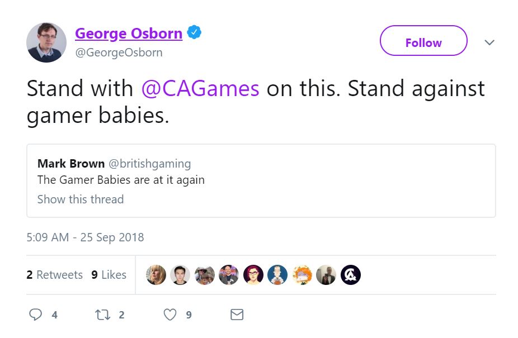Open the cartoon avatar with pink hair and glasses

253,275
